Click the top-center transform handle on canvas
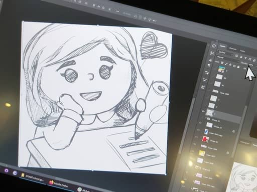257x192 pixels. (x=98, y=25)
